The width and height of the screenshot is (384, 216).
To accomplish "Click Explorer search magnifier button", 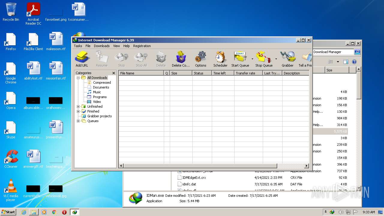I will [x=357, y=52].
